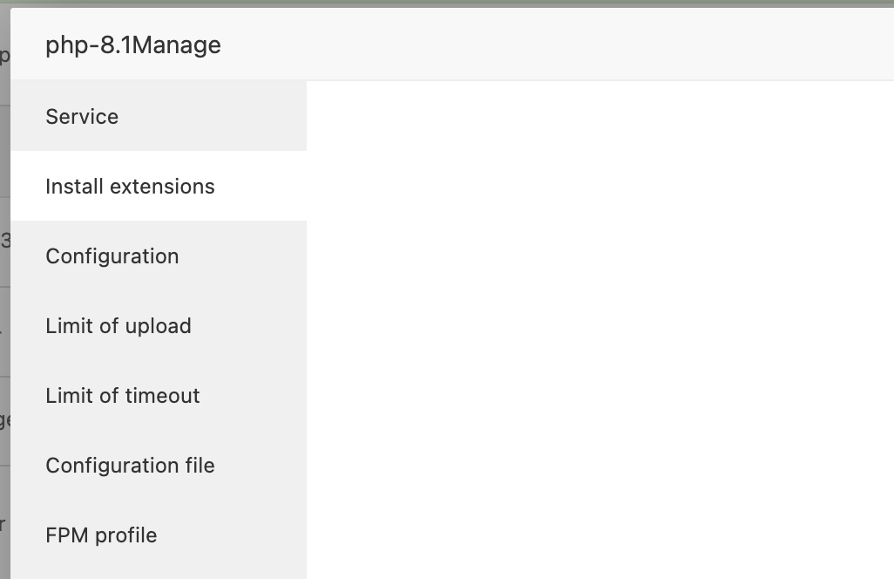The height and width of the screenshot is (579, 894).
Task: Open the Service tab
Action: coord(82,117)
